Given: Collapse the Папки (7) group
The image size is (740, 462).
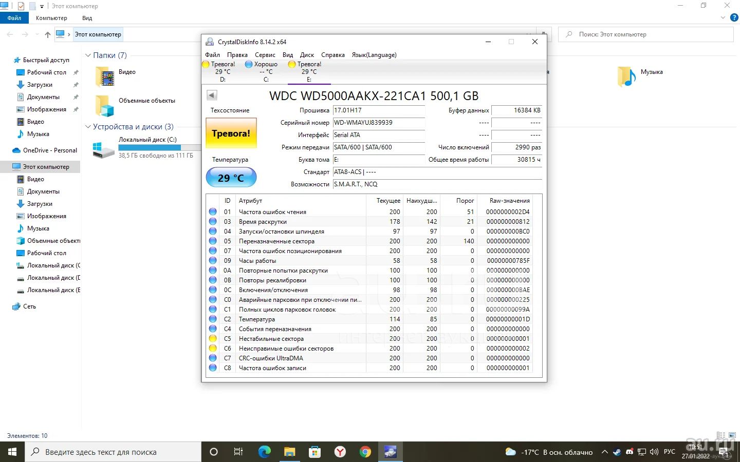Looking at the screenshot, I should point(88,55).
